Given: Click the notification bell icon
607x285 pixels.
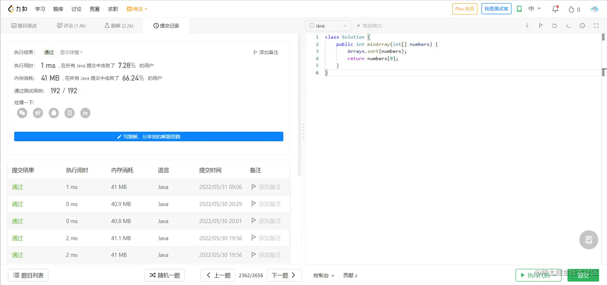Looking at the screenshot, I should click(x=555, y=9).
